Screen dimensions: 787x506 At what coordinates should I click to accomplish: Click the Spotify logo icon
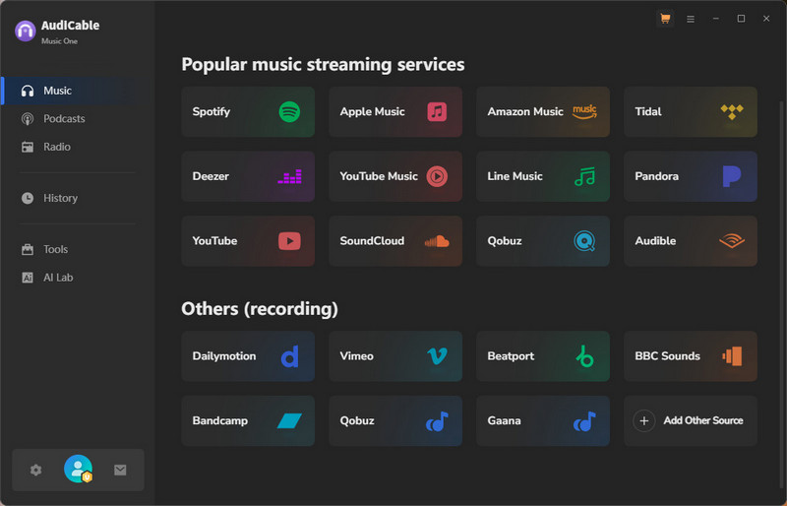coord(289,111)
